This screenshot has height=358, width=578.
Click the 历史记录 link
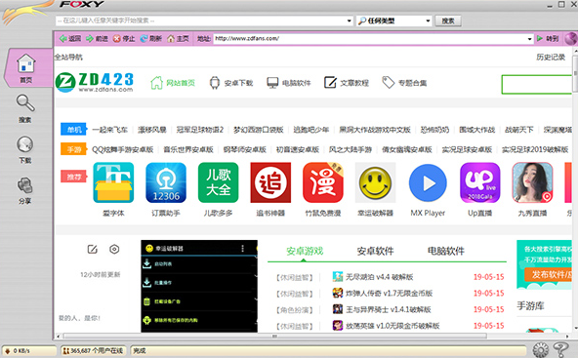pyautogui.click(x=551, y=58)
